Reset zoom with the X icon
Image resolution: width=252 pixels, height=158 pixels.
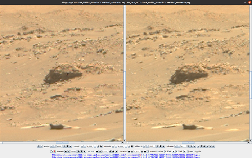point(71,146)
